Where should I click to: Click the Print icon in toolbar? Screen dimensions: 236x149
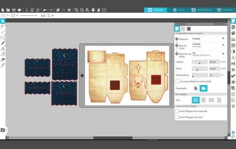coord(19,10)
